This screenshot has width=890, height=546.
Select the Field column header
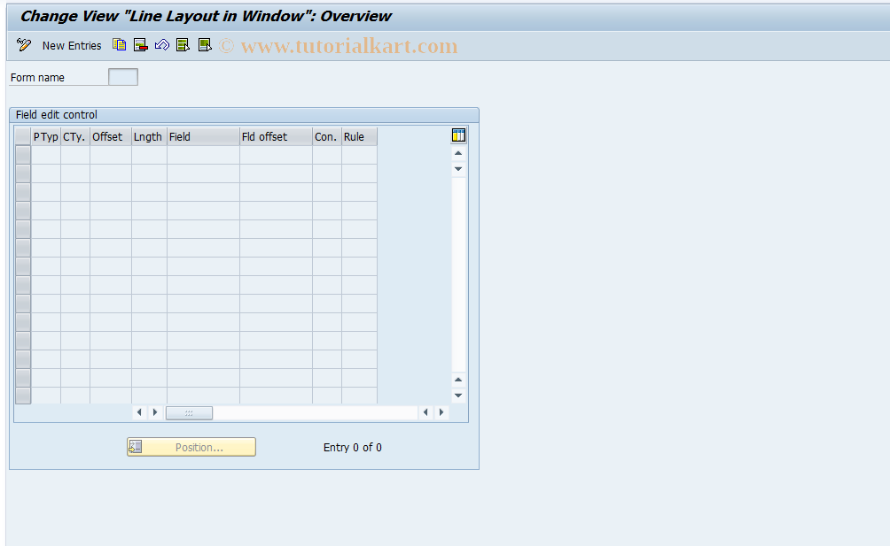click(203, 136)
